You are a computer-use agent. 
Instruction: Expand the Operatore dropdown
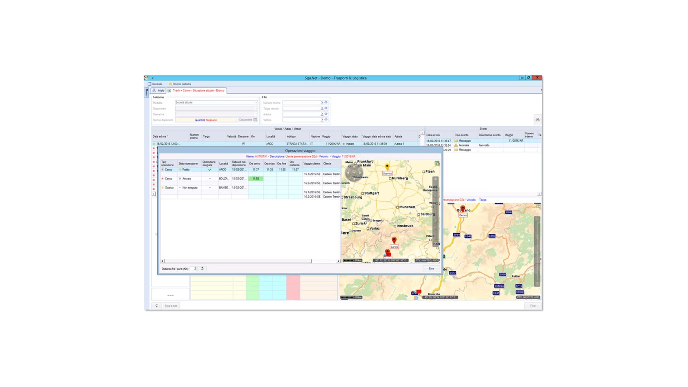(x=256, y=114)
